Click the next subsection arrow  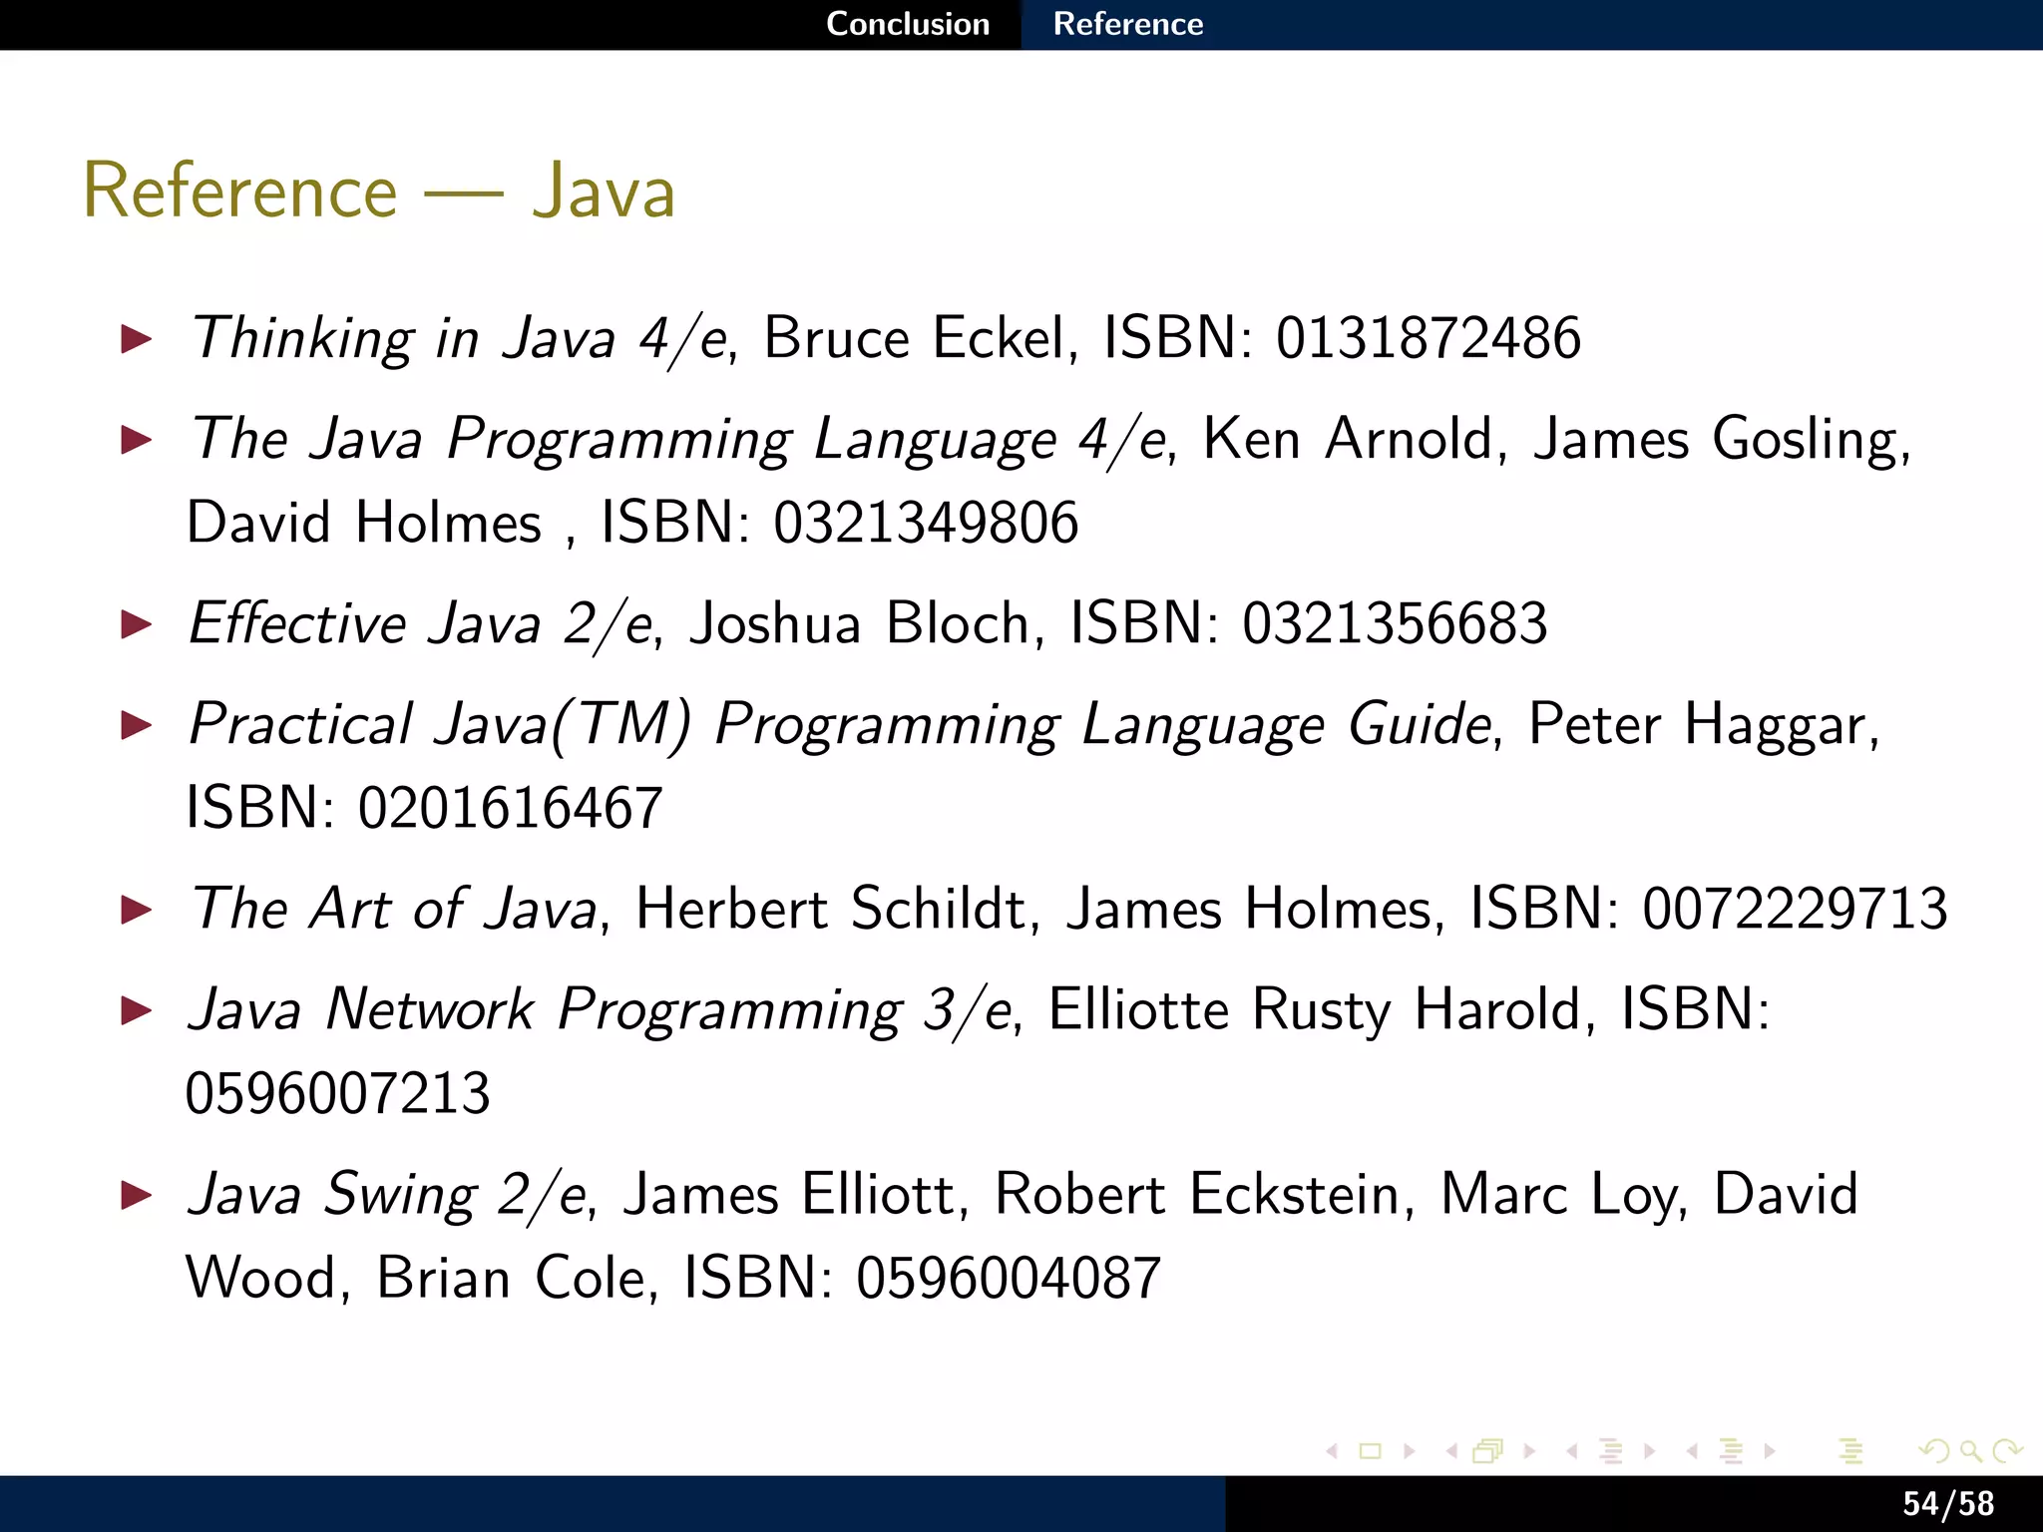(x=1649, y=1451)
